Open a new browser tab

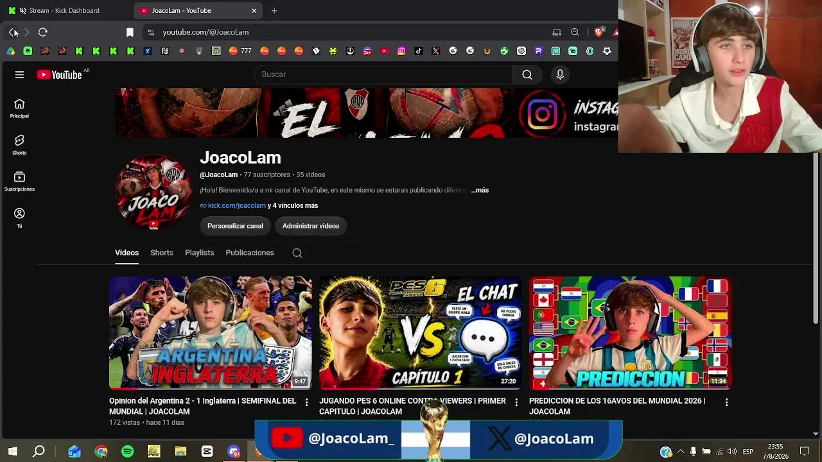click(274, 10)
